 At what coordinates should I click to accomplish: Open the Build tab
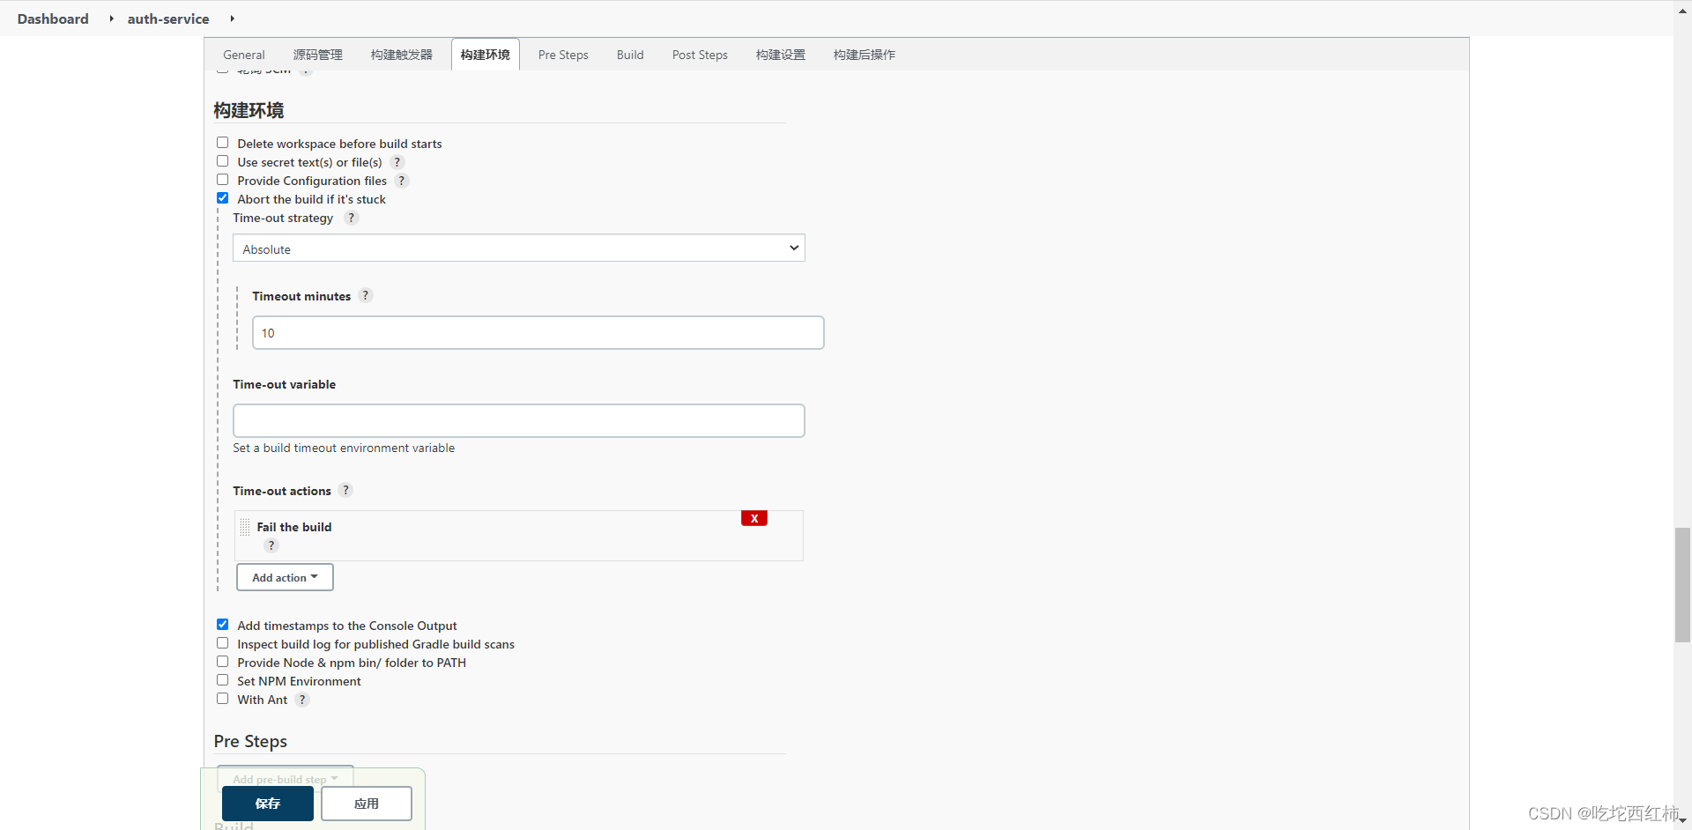tap(630, 55)
